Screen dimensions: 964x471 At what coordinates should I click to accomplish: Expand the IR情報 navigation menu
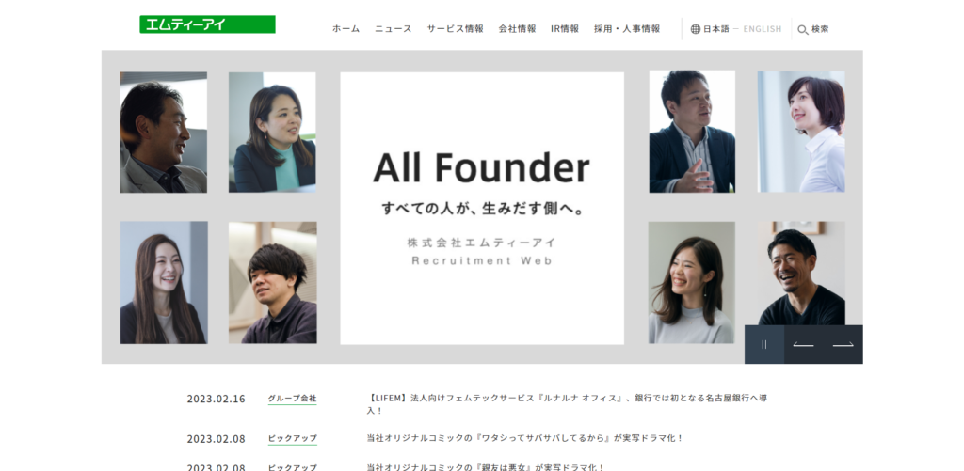click(565, 29)
